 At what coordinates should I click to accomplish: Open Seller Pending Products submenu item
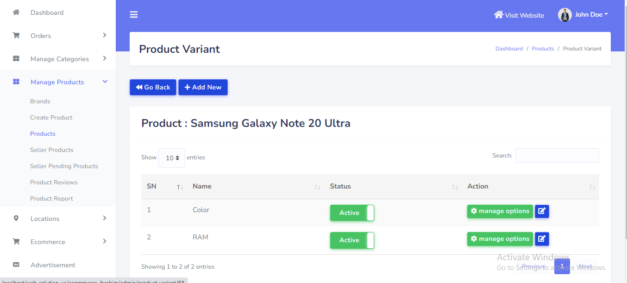[x=64, y=166]
